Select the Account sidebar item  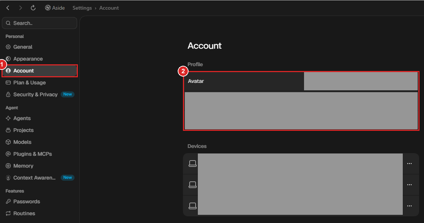pyautogui.click(x=39, y=71)
